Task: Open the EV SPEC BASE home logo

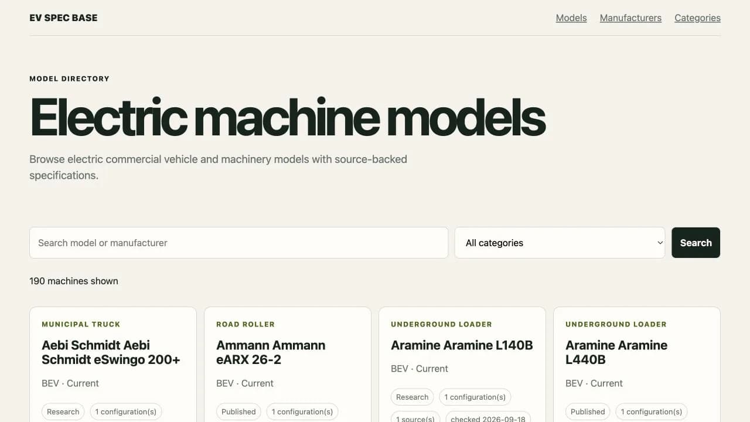Action: 63,18
